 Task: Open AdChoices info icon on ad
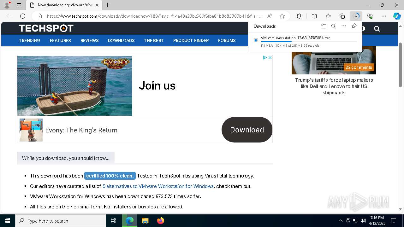tap(265, 57)
